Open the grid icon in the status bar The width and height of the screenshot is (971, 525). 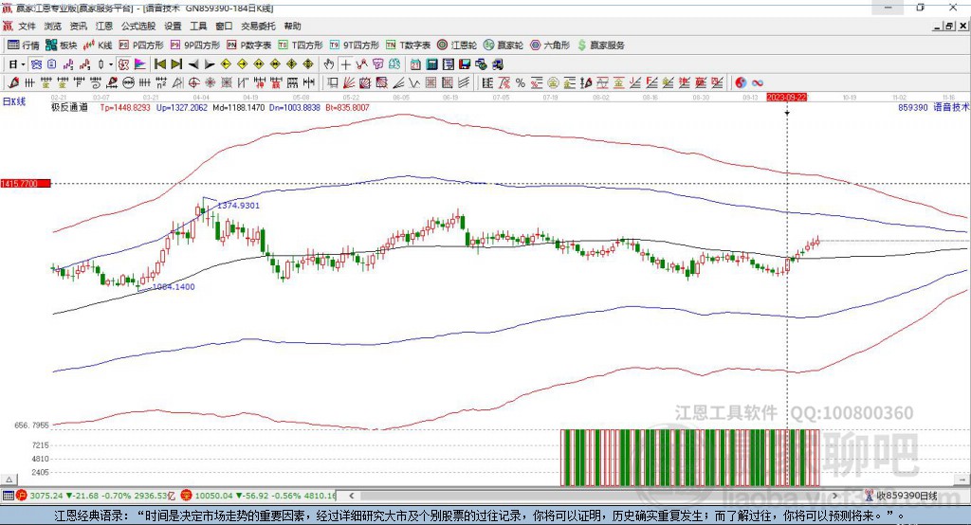(x=8, y=496)
